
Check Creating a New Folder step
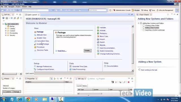pyautogui.click(x=143, y=25)
